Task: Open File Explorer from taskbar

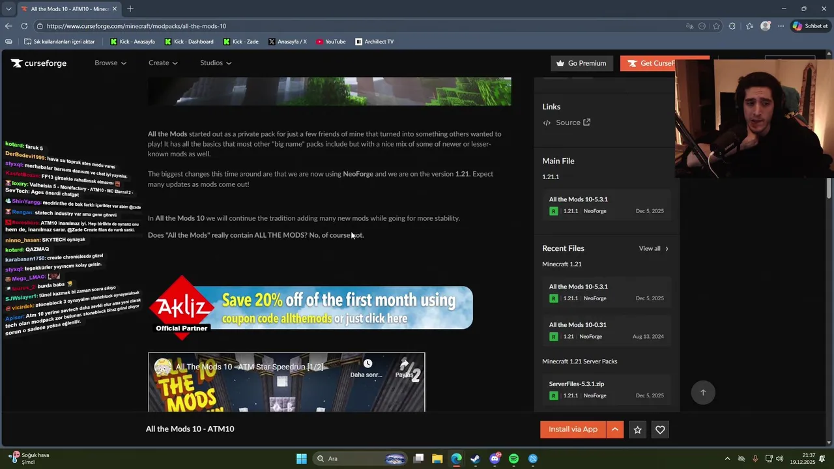Action: [x=437, y=459]
